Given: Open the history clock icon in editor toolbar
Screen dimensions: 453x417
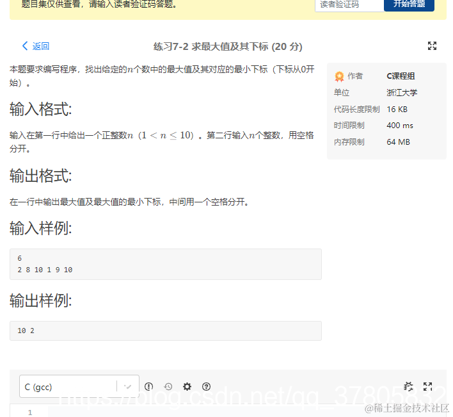Looking at the screenshot, I should pyautogui.click(x=168, y=386).
